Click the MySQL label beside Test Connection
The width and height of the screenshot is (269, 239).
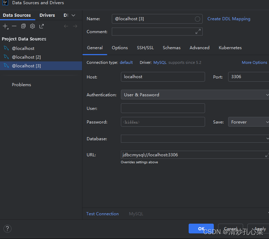[x=136, y=214]
